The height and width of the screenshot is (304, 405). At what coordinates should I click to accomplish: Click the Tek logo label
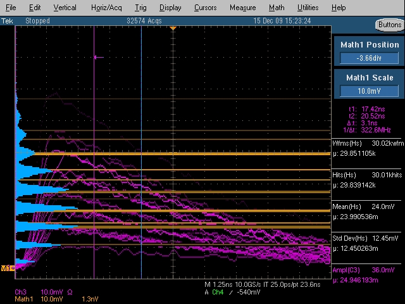7,21
